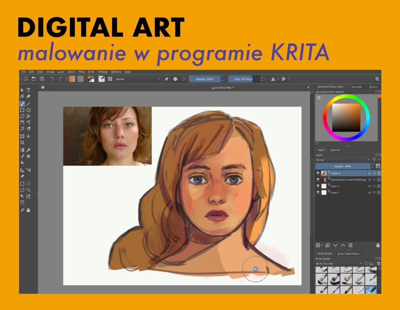
Task: Expand the My Favorites brush tag dropdown
Action: (339, 264)
